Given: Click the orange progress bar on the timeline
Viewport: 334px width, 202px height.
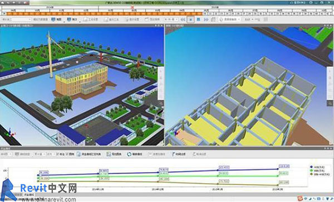Looking at the screenshot, I should [x=105, y=14].
